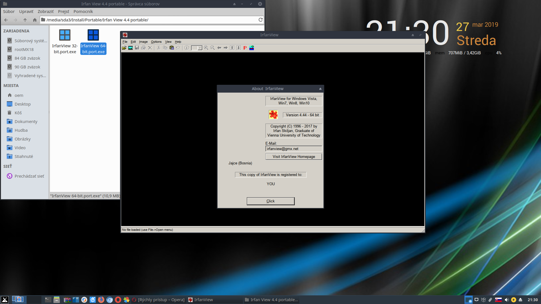Screen dimensions: 541x304
Task: Click the reload icon in the path bar
Action: (260, 20)
